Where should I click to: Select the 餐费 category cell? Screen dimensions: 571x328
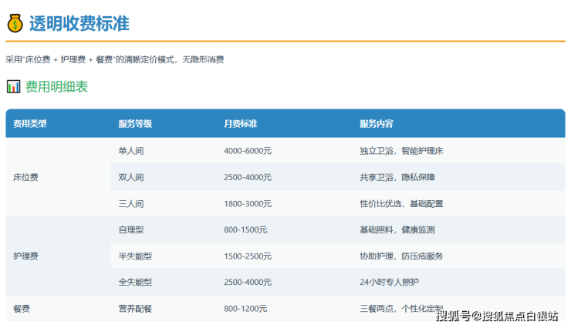point(22,309)
